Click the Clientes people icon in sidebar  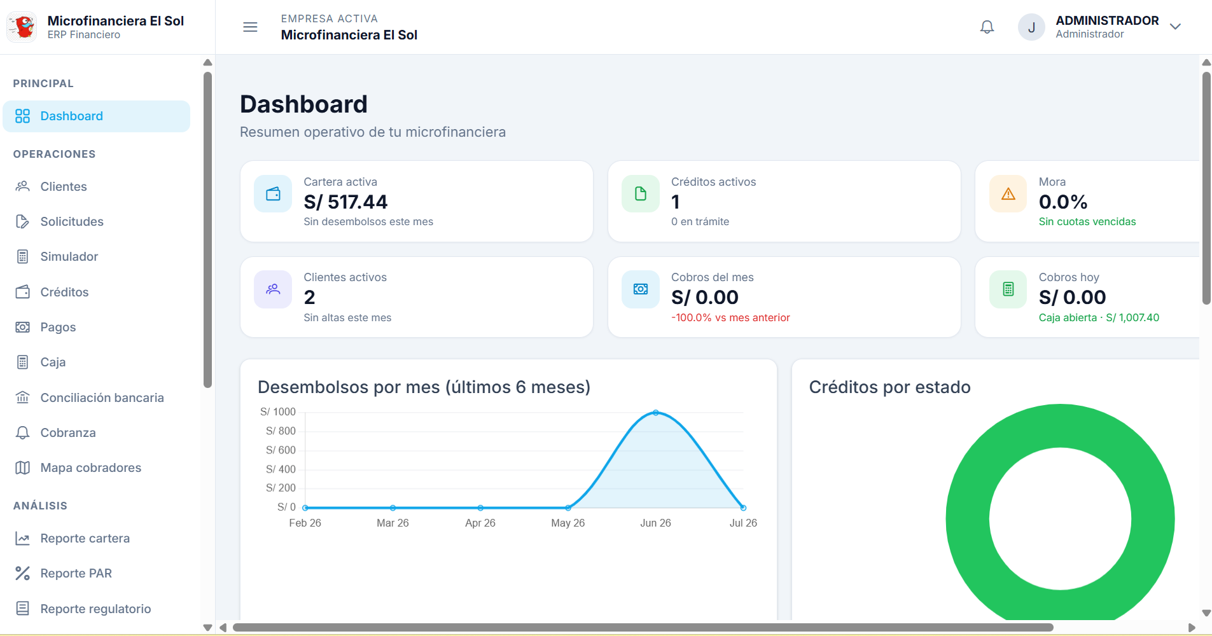coord(23,186)
